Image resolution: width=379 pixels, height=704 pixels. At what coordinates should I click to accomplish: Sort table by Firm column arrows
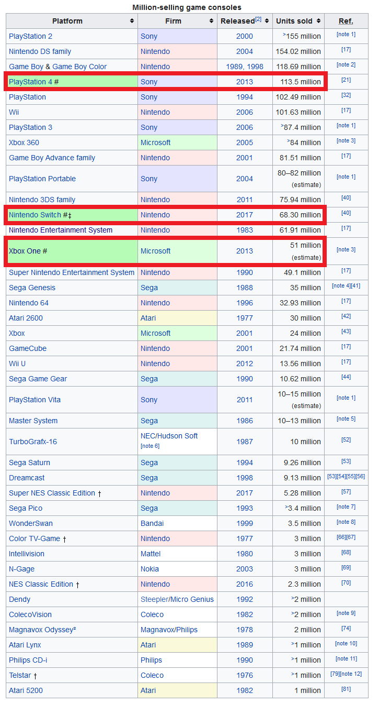click(212, 21)
